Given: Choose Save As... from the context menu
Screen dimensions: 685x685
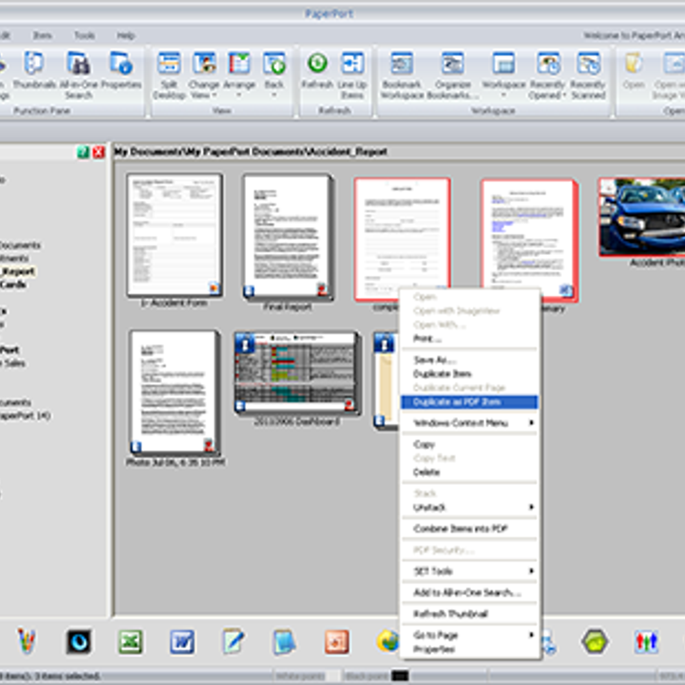Looking at the screenshot, I should click(x=469, y=360).
